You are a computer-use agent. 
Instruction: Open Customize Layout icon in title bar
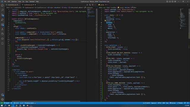(x=175, y=1)
